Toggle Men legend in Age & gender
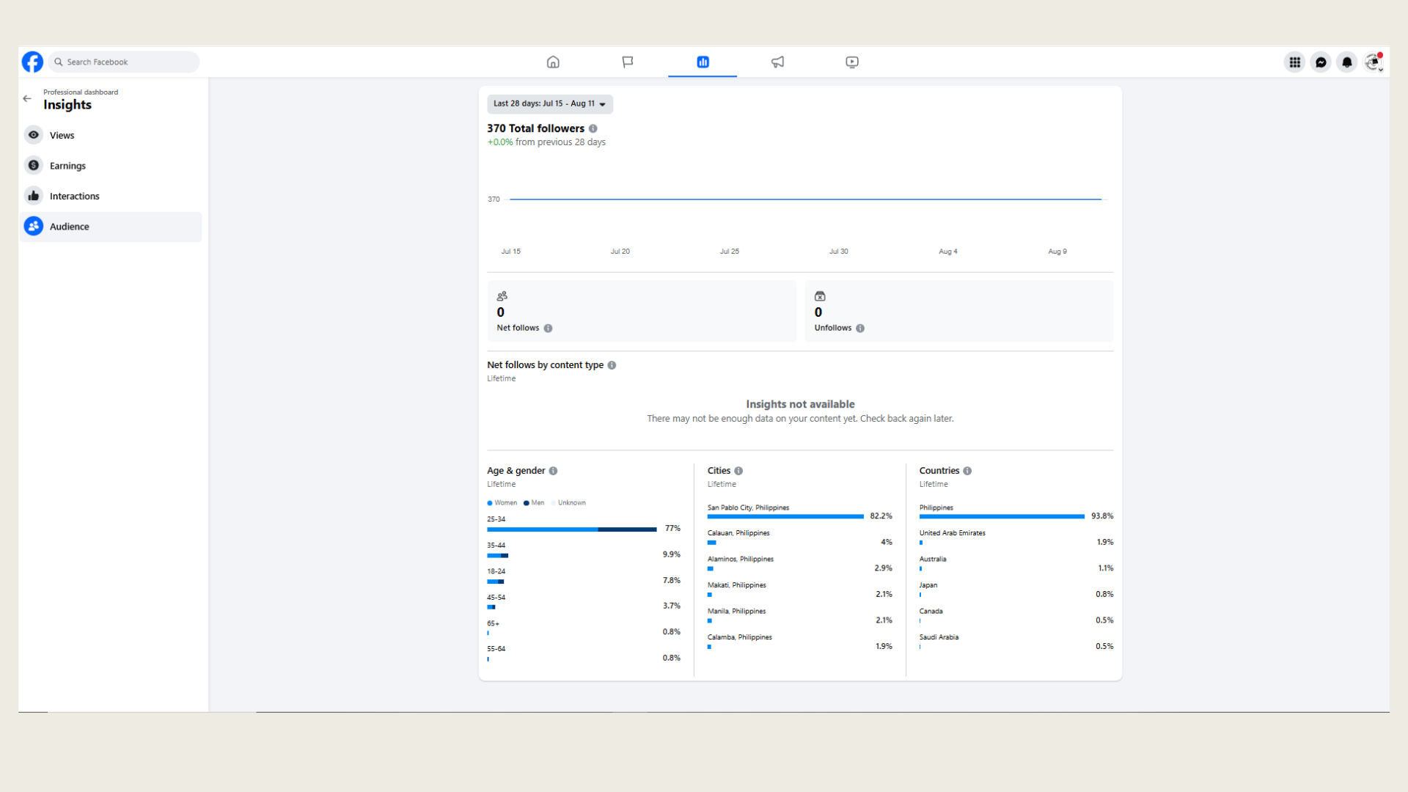This screenshot has width=1408, height=792. [x=534, y=503]
